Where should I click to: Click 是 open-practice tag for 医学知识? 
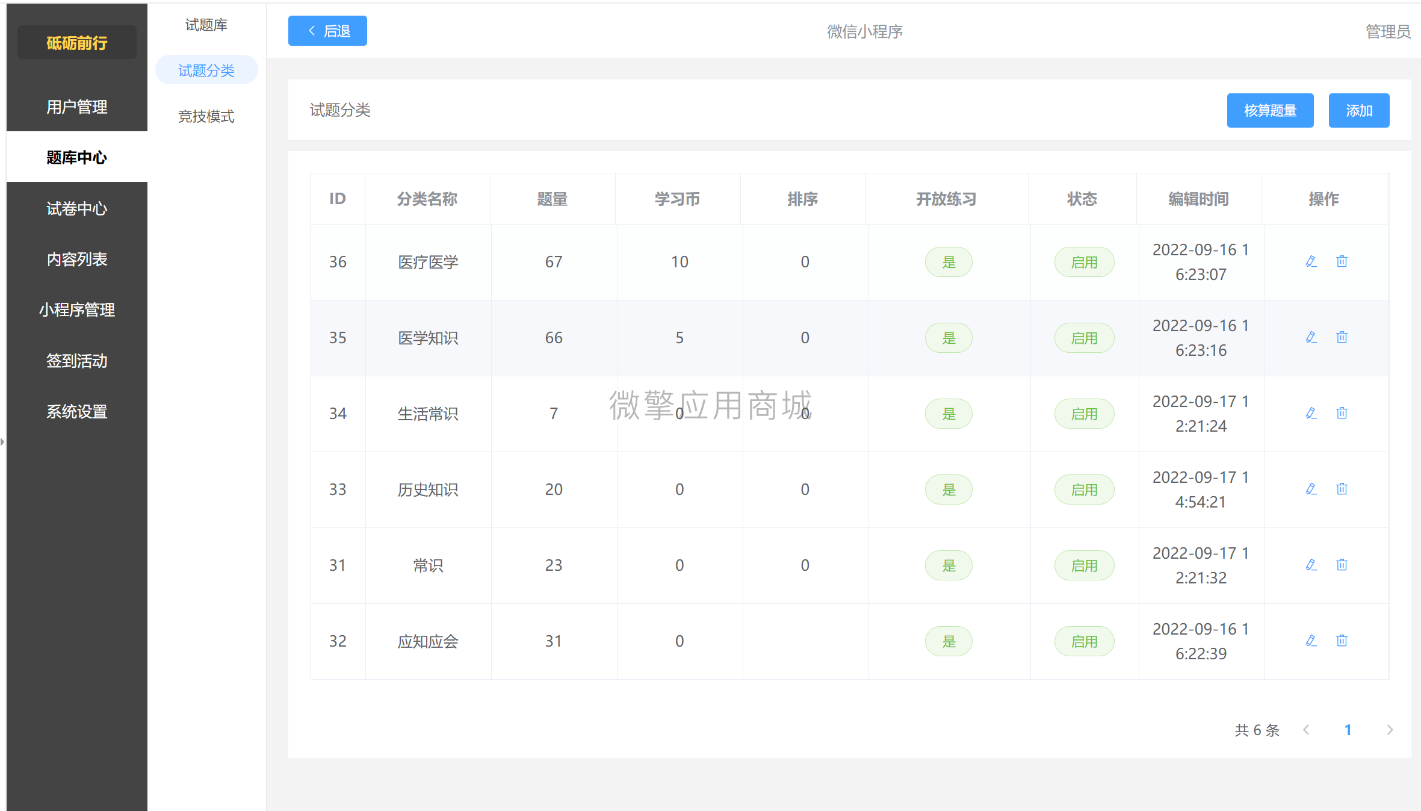(x=949, y=338)
